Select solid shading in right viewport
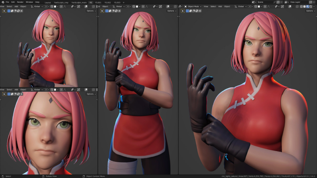The width and height of the screenshot is (317, 178). (x=304, y=6)
